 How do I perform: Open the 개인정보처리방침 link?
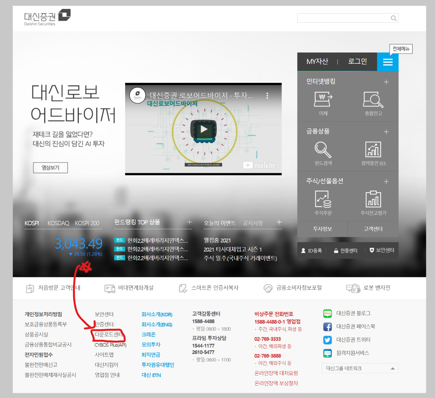(x=43, y=314)
